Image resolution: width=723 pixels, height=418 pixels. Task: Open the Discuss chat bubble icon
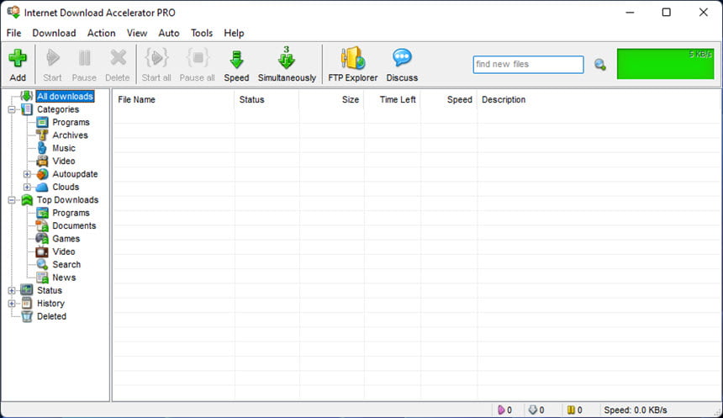point(402,58)
